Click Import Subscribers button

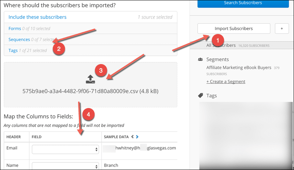pos(234,29)
